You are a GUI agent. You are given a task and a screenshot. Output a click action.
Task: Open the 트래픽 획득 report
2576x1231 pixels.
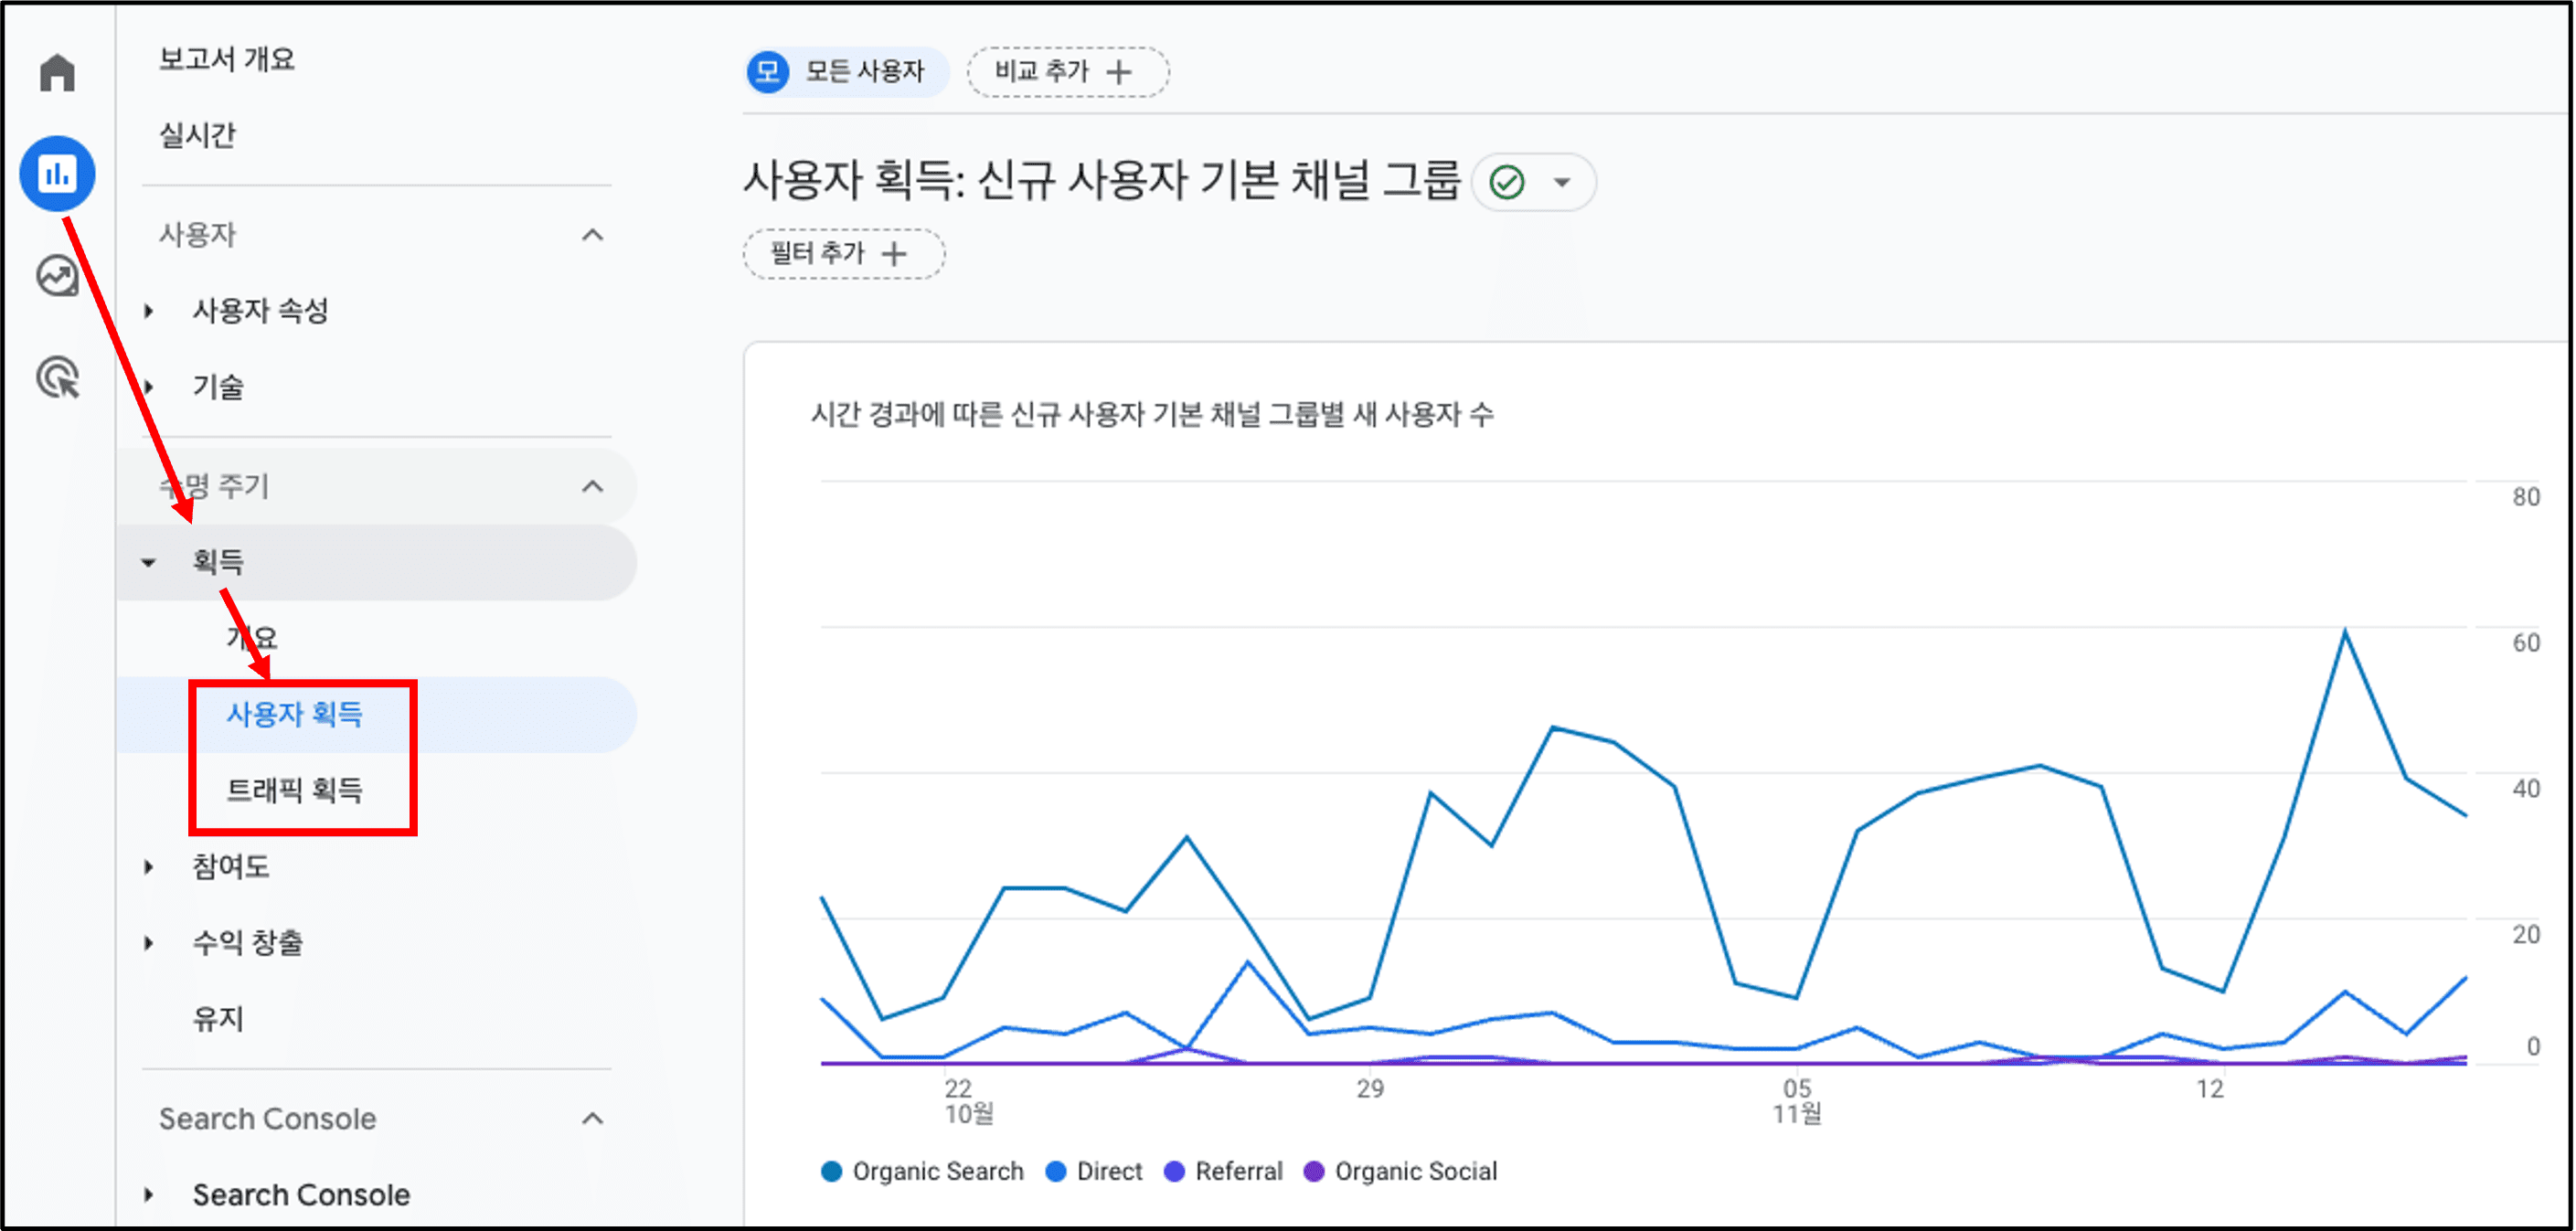tap(294, 790)
